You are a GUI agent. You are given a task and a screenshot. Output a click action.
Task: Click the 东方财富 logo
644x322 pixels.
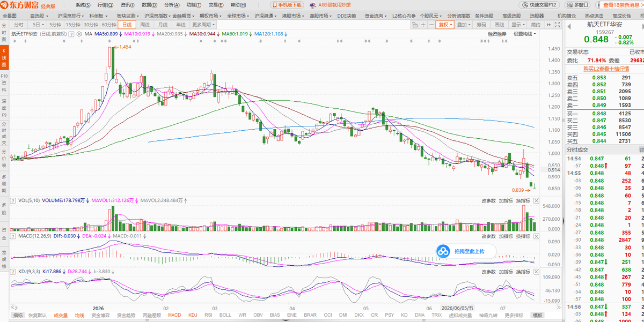coord(19,5)
